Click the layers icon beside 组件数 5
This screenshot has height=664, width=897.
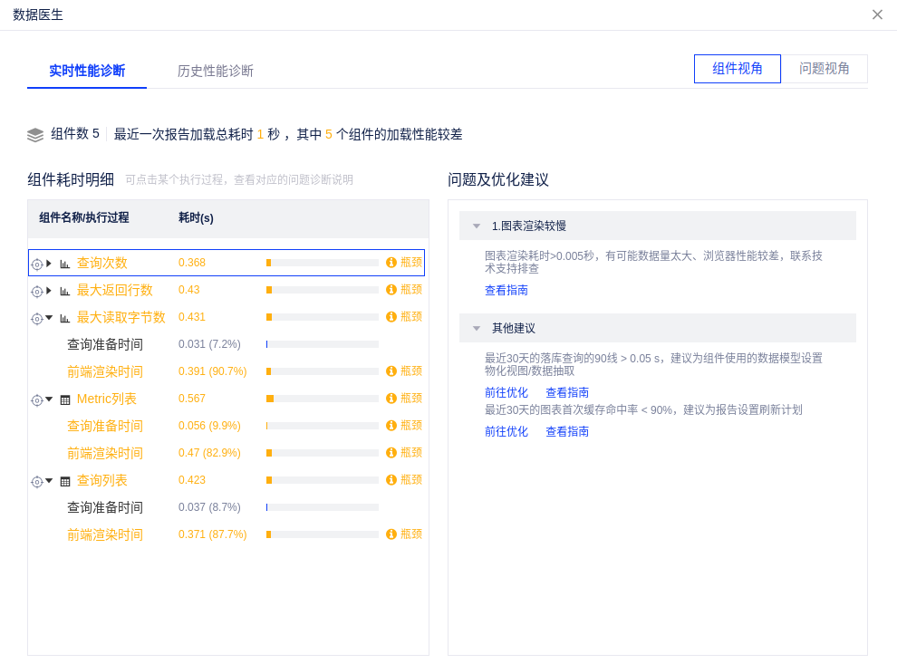pyautogui.click(x=35, y=135)
